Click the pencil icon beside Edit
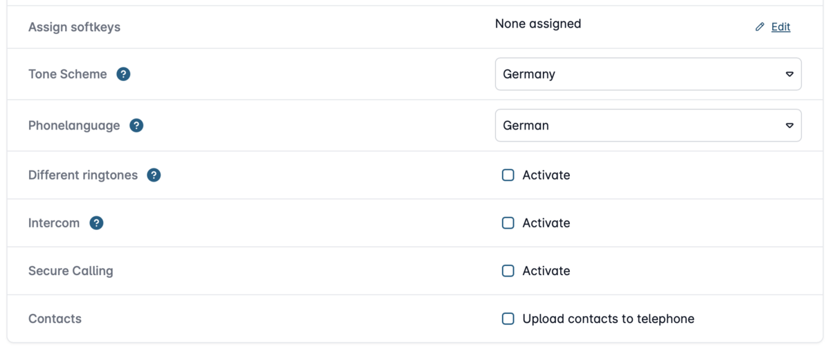Screen dimensions: 831x350 (x=760, y=27)
